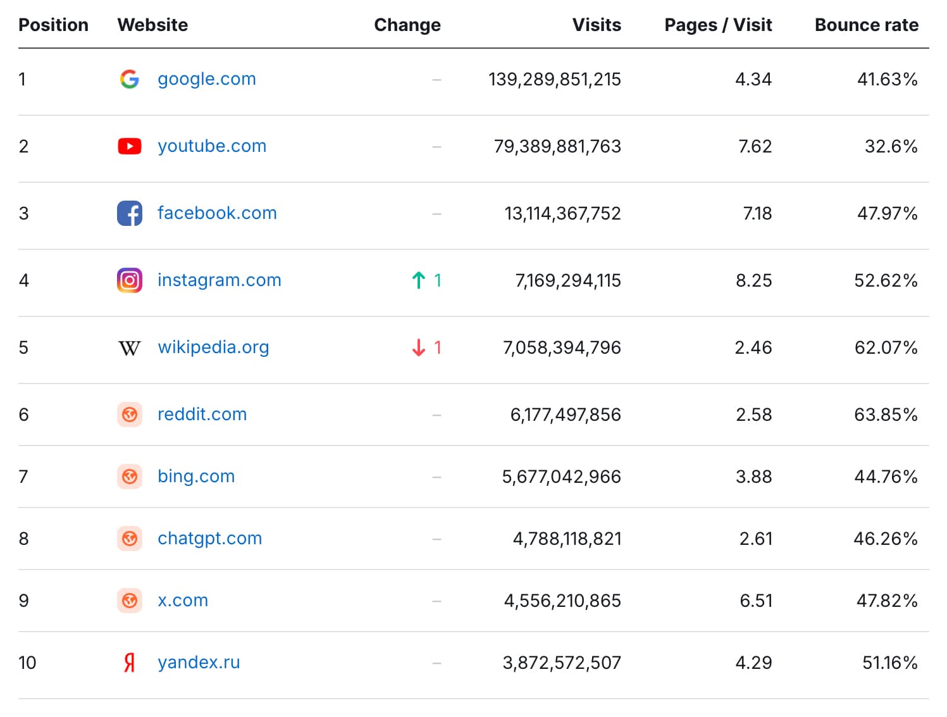The image size is (947, 717).
Task: Click the favicon beside x.com
Action: click(x=130, y=601)
